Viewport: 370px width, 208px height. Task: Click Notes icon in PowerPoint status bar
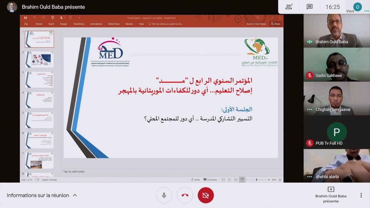pos(196,180)
